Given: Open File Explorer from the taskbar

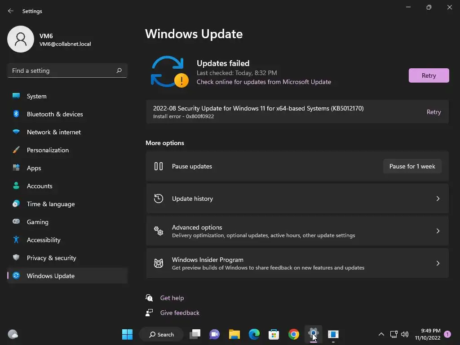Looking at the screenshot, I should [234, 334].
